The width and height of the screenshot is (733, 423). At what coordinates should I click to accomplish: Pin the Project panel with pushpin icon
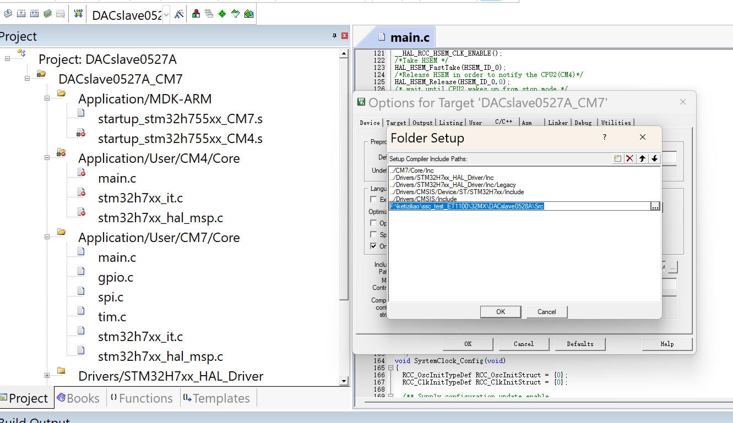pyautogui.click(x=334, y=36)
